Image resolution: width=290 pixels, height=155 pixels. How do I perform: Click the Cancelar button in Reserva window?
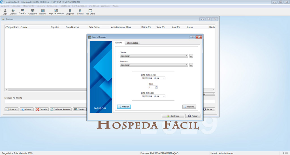click(x=42, y=109)
